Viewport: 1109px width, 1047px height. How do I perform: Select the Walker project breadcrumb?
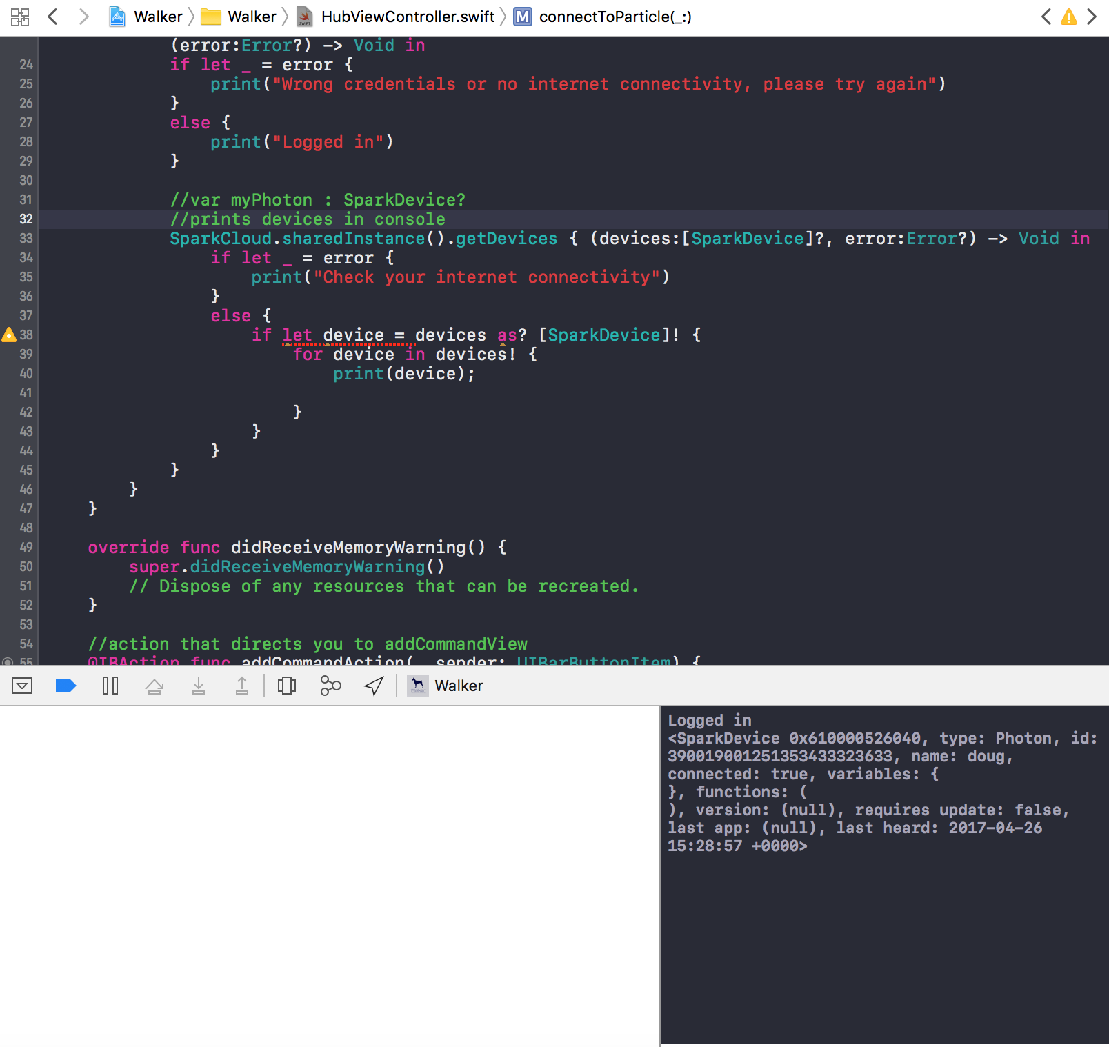pos(146,17)
